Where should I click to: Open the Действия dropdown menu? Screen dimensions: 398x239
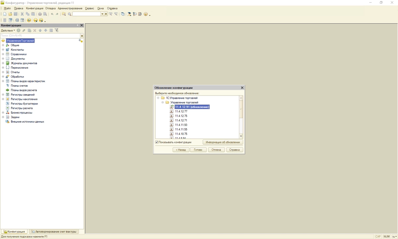coord(8,30)
